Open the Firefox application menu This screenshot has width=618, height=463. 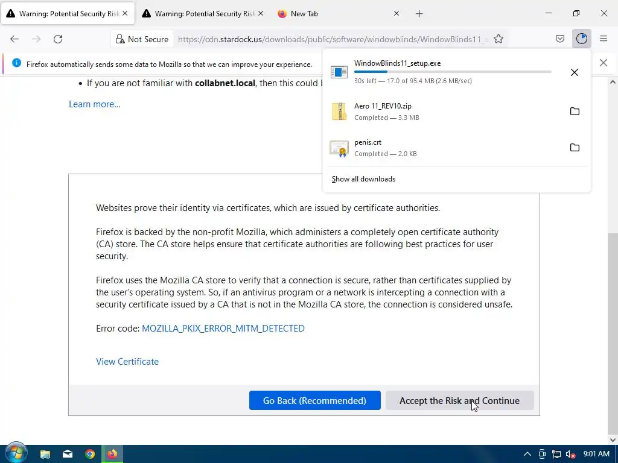(x=604, y=39)
